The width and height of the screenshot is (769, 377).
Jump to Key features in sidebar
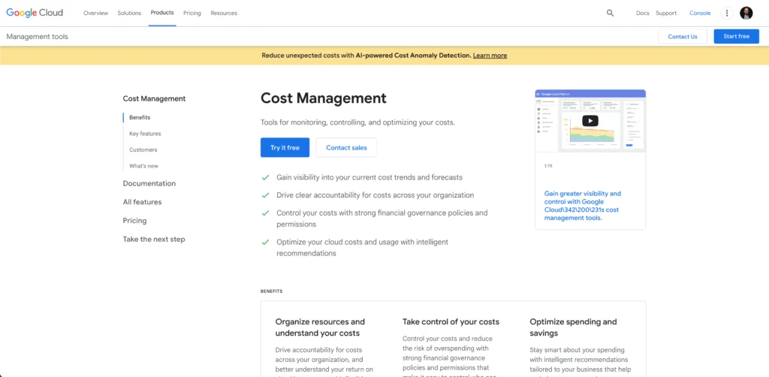145,134
